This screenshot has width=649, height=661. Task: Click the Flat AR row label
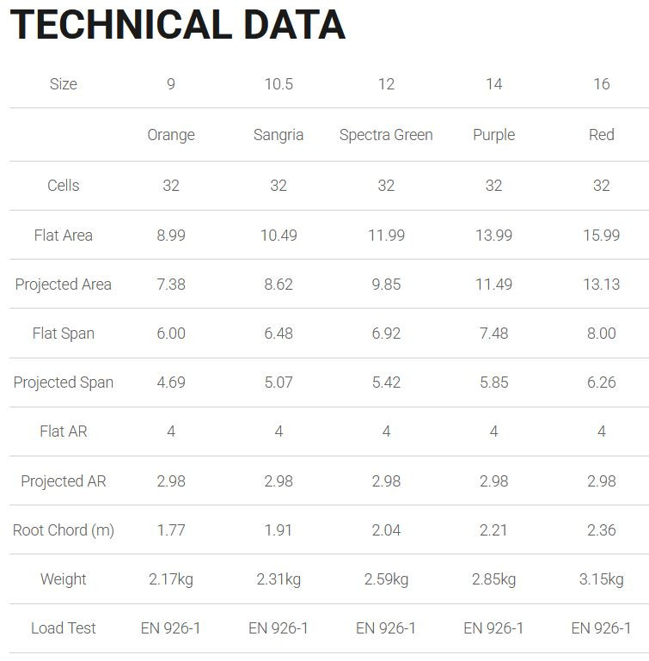pos(64,431)
